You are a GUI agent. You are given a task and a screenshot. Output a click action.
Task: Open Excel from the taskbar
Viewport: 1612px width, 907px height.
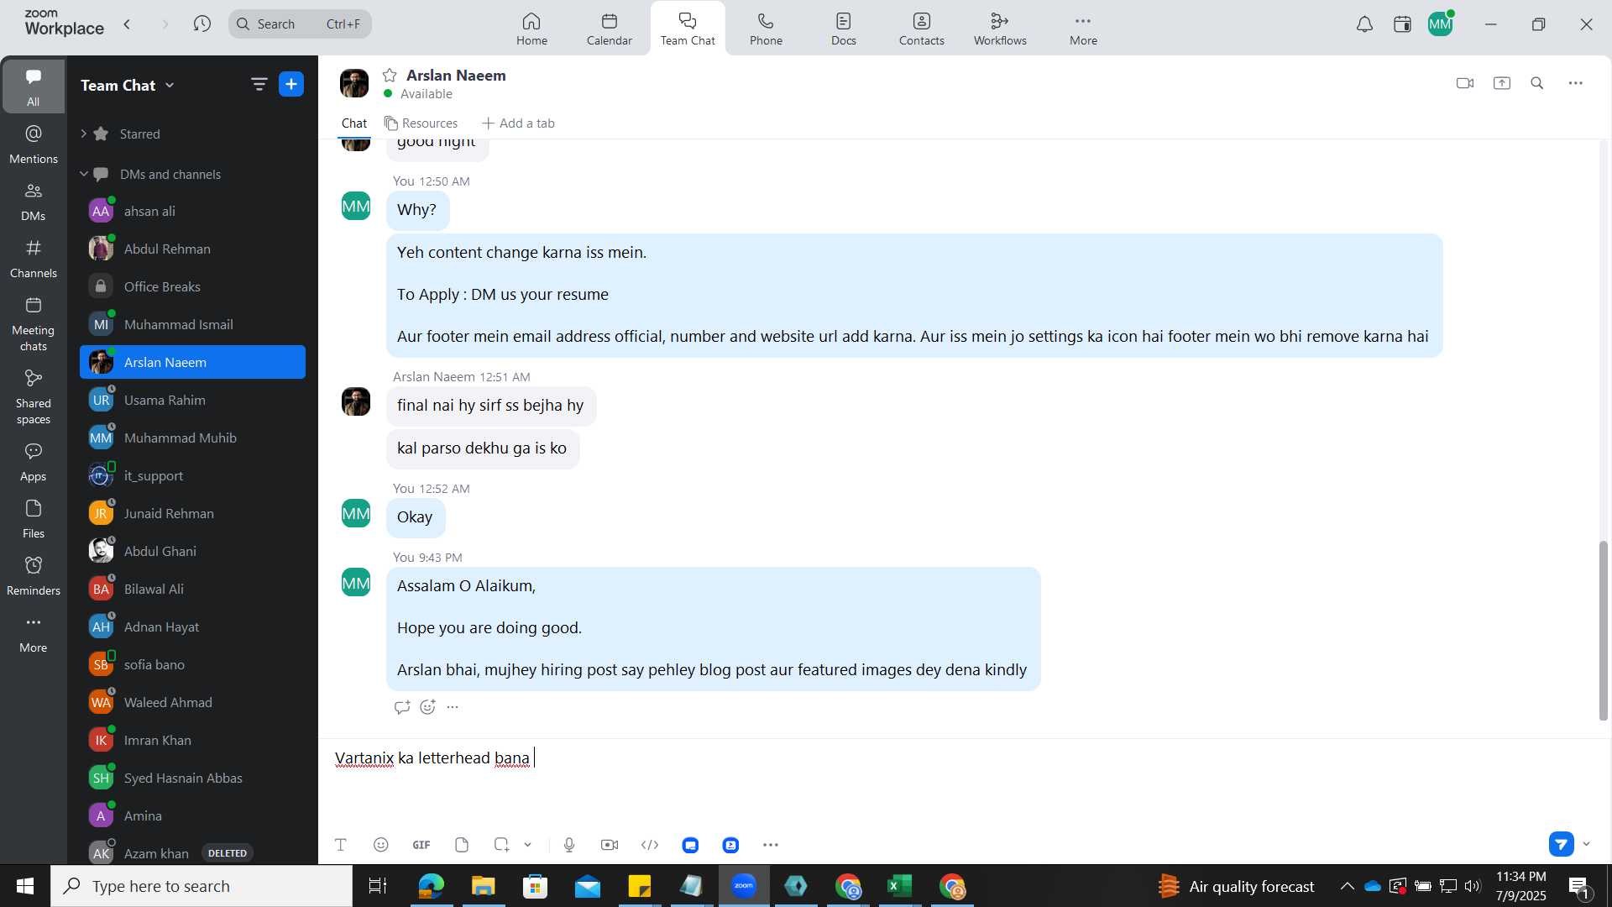pos(900,886)
